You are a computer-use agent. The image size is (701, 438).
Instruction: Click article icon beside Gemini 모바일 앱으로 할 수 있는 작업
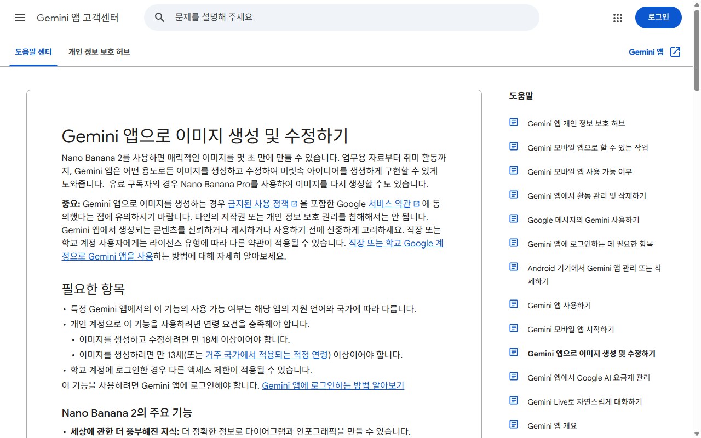pyautogui.click(x=514, y=146)
